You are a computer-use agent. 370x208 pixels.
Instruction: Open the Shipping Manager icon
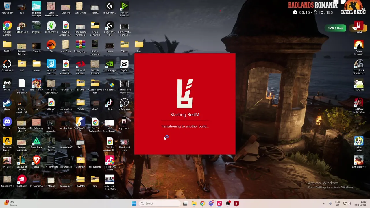(x=36, y=9)
